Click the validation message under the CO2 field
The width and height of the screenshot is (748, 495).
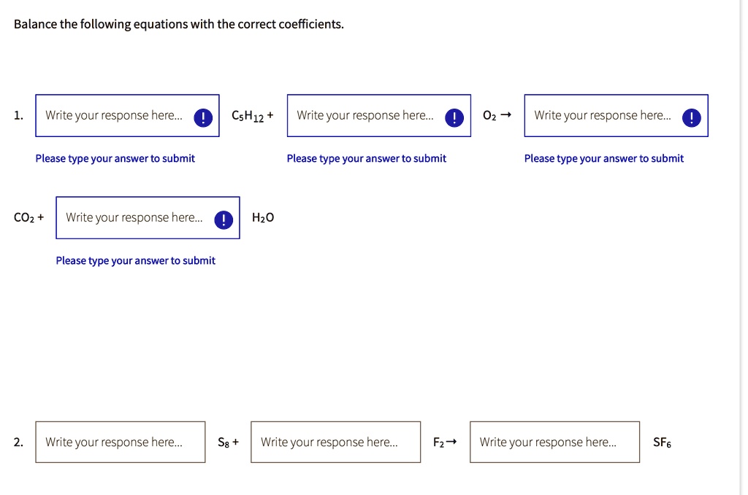click(x=604, y=158)
